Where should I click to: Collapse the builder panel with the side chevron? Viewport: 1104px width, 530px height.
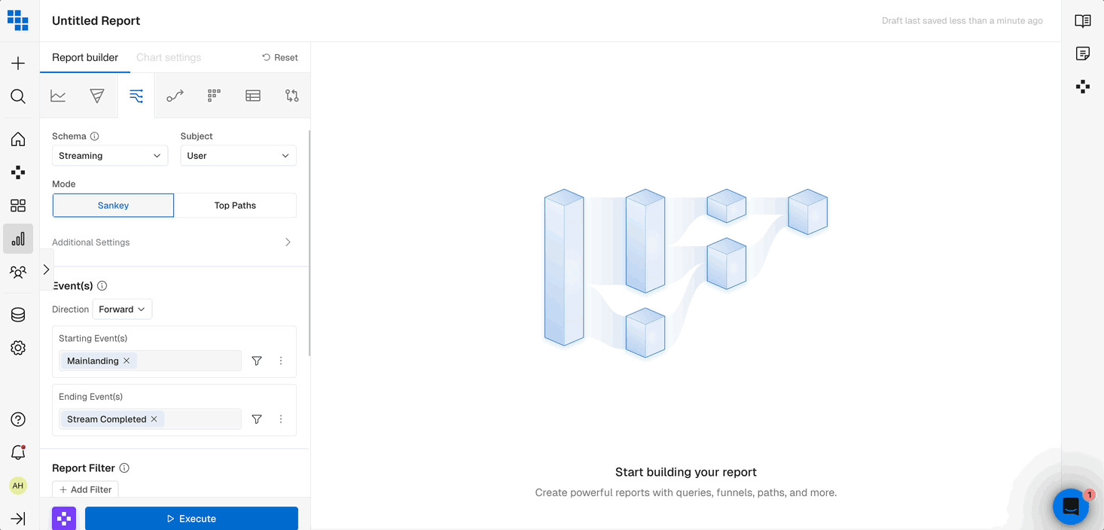(x=46, y=270)
